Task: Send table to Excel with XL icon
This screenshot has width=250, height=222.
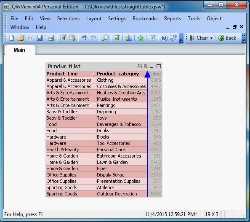Action: click(x=146, y=66)
